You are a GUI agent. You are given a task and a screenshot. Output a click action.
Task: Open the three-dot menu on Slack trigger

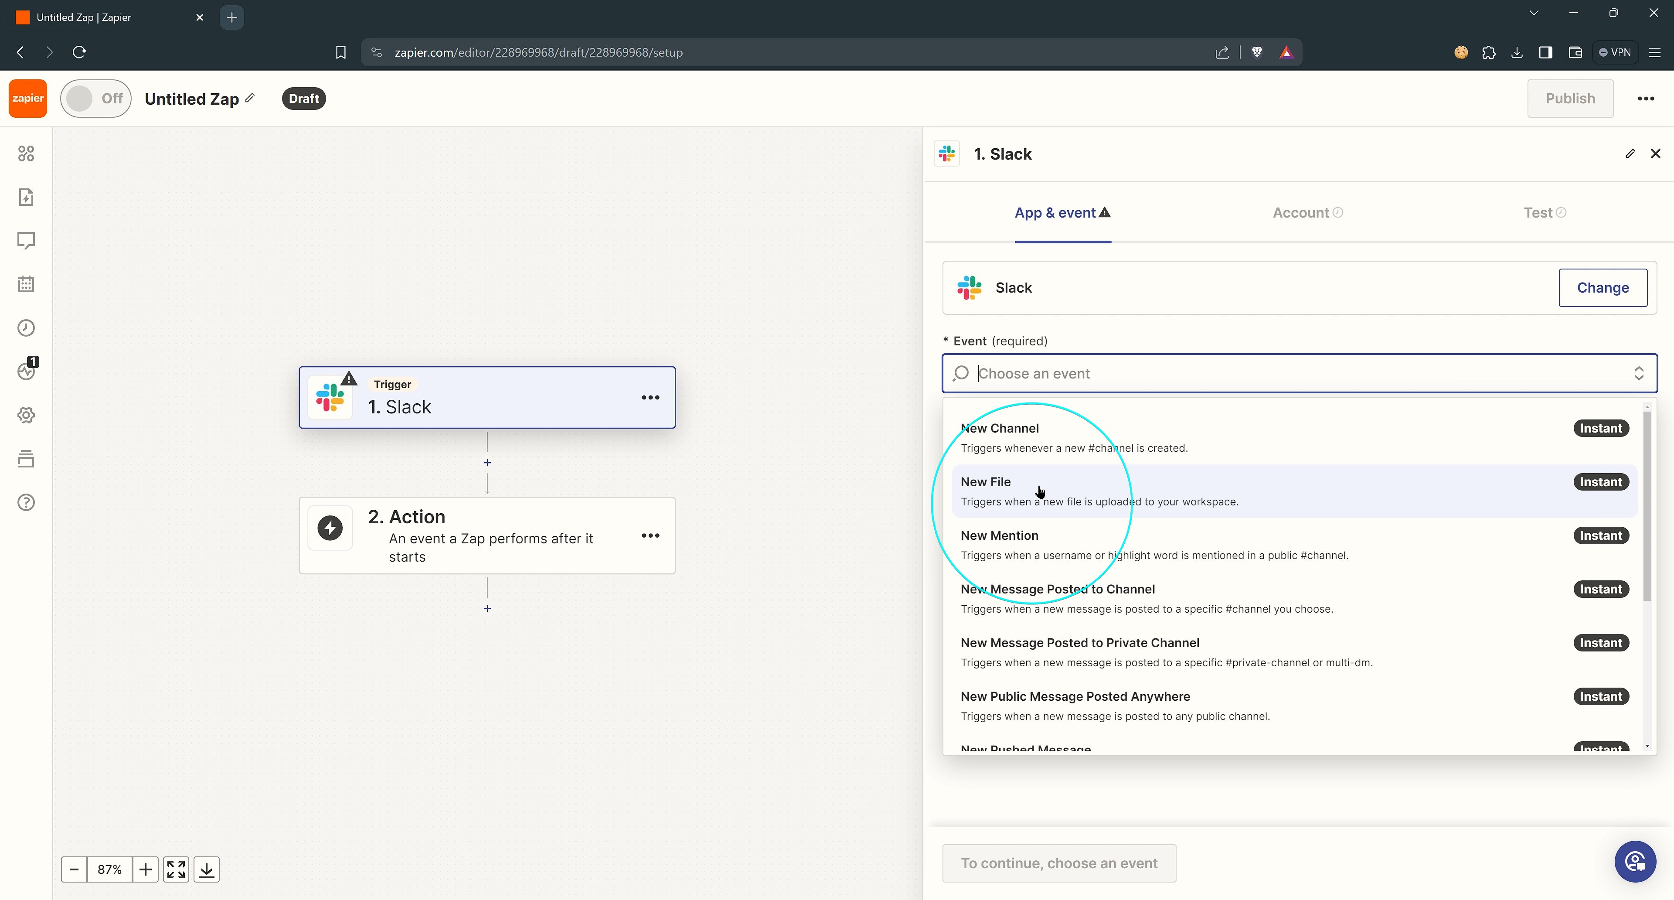650,397
